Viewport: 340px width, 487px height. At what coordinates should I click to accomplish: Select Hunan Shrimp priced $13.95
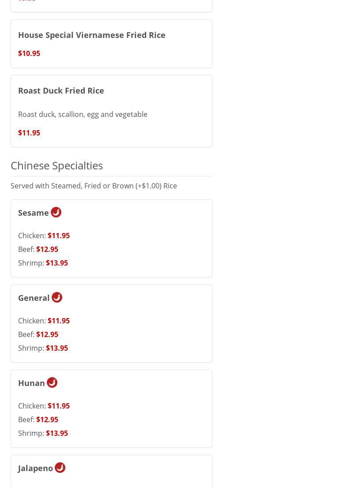(57, 433)
